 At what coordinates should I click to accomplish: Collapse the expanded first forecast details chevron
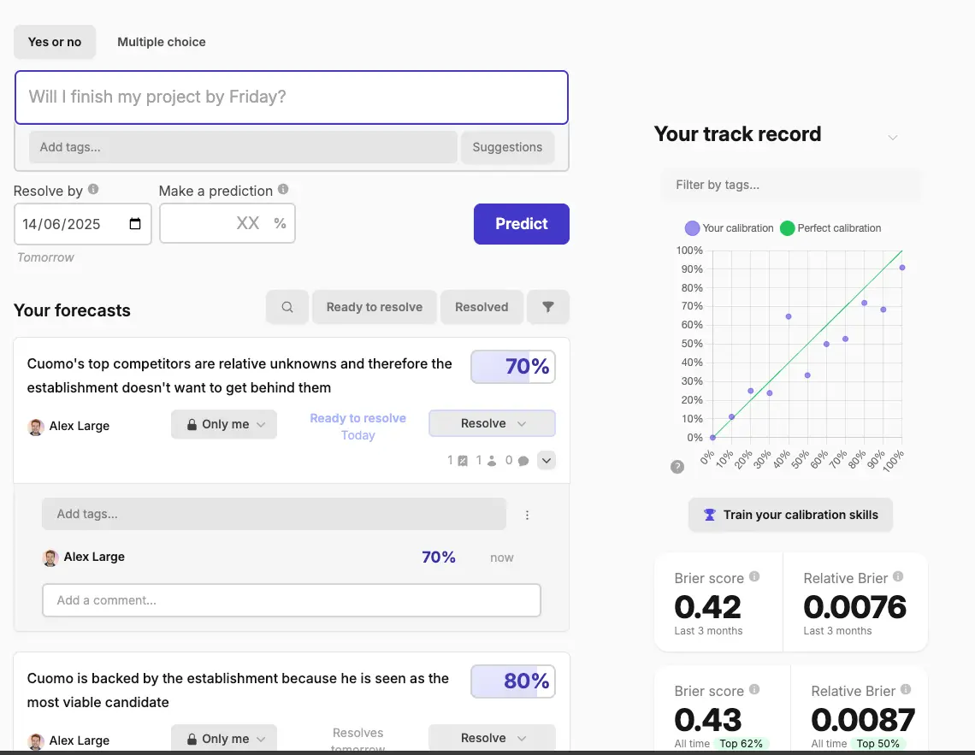point(547,460)
